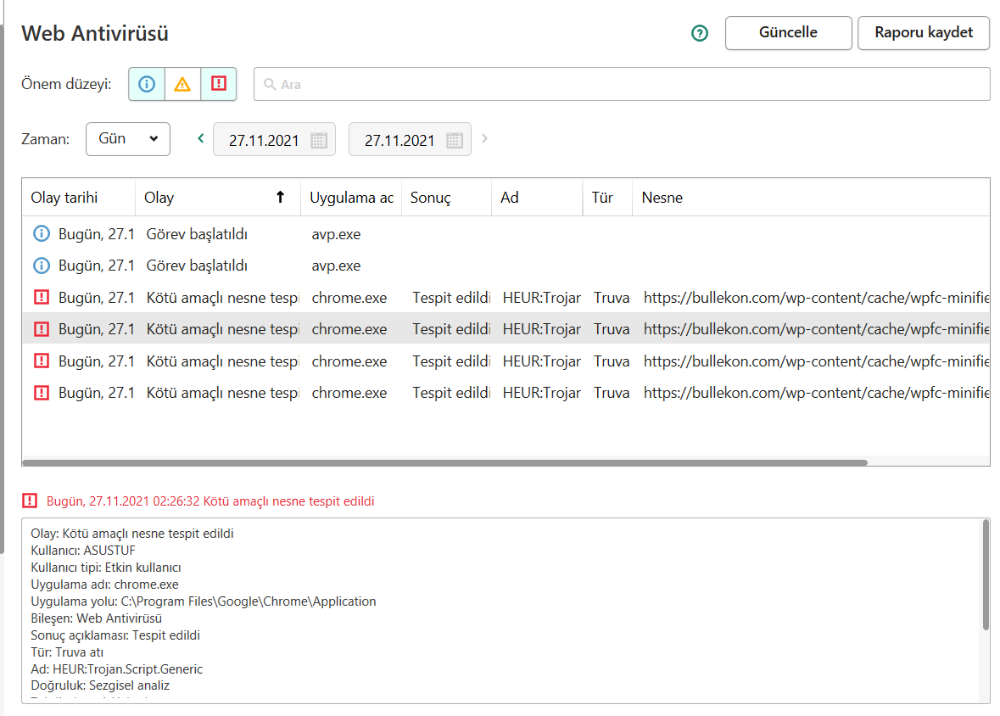Type in the Ara search field
1000x716 pixels.
628,85
